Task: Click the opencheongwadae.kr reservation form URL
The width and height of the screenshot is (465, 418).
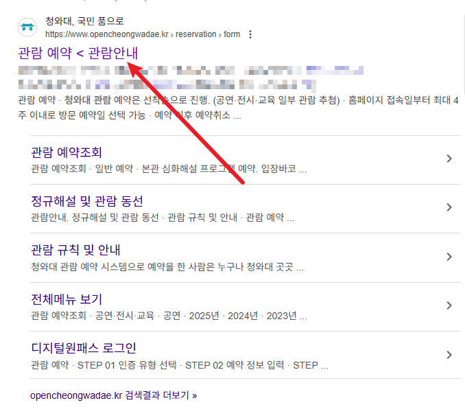Action: [143, 34]
